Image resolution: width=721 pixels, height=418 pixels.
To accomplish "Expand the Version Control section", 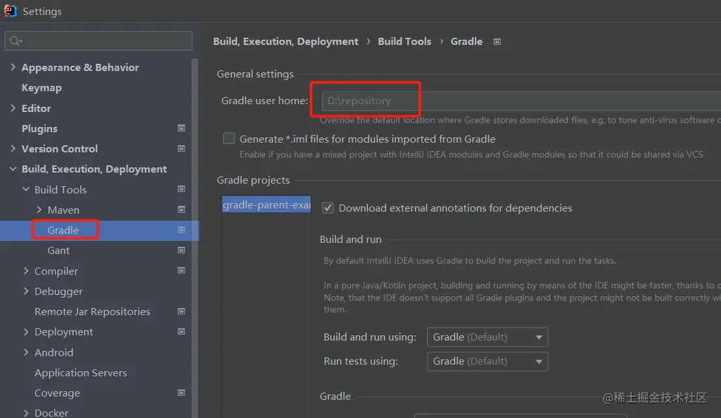I will coord(13,148).
